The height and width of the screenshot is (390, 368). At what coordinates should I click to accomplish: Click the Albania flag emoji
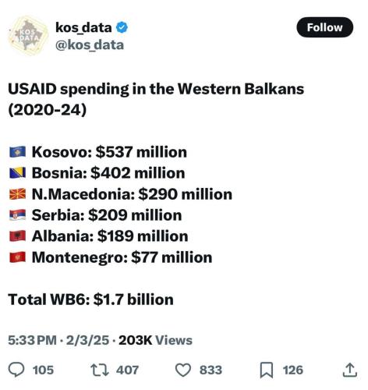18,236
